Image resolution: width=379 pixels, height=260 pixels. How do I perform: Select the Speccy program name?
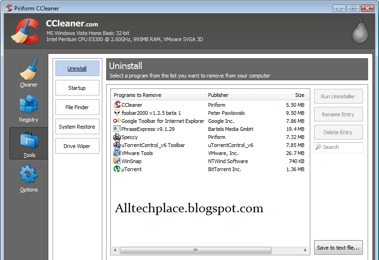129,137
